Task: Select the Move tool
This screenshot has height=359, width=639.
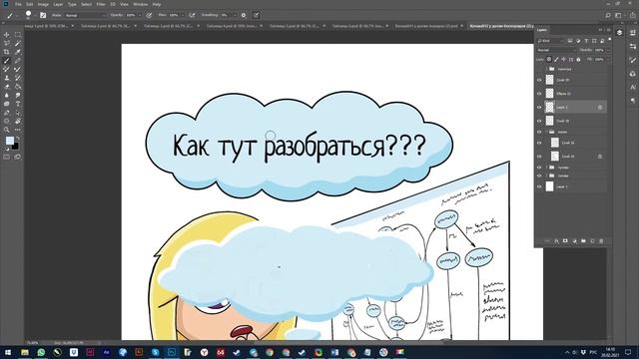Action: point(6,35)
